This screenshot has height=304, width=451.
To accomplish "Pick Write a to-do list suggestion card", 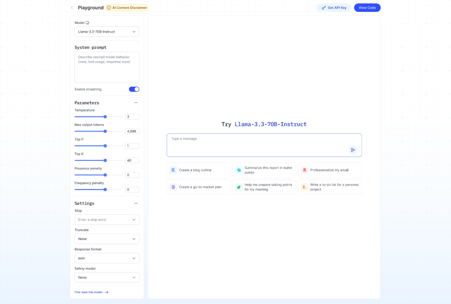I will (330, 187).
